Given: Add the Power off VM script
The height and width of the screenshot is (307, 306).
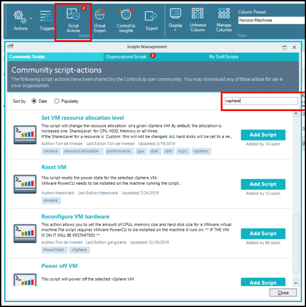Looking at the screenshot, I should click(263, 282).
